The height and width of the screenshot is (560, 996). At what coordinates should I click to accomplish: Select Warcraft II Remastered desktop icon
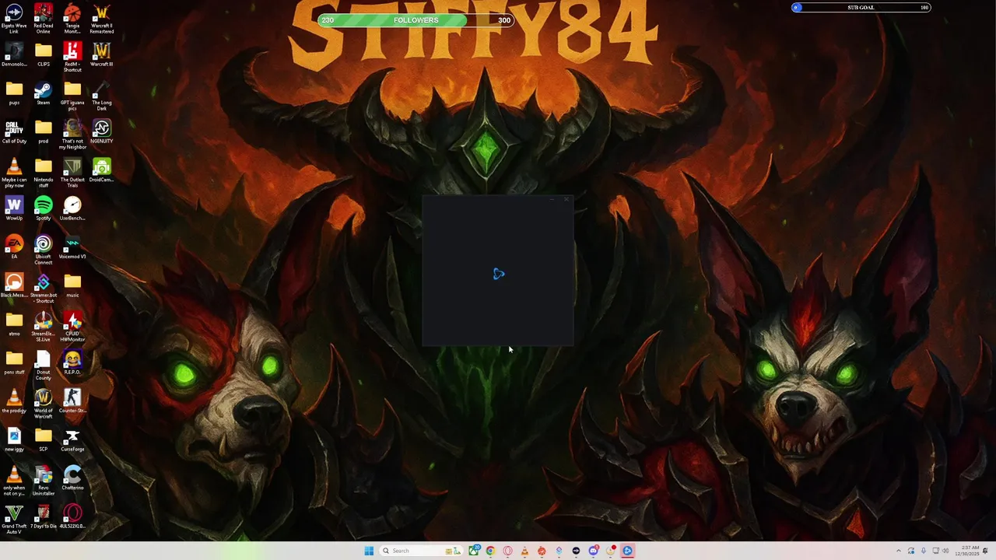click(102, 19)
